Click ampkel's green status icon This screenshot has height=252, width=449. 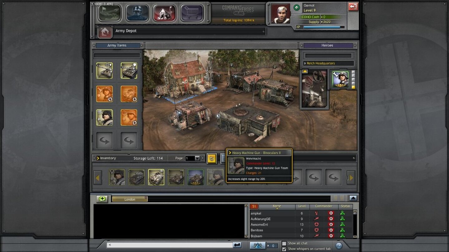(342, 213)
